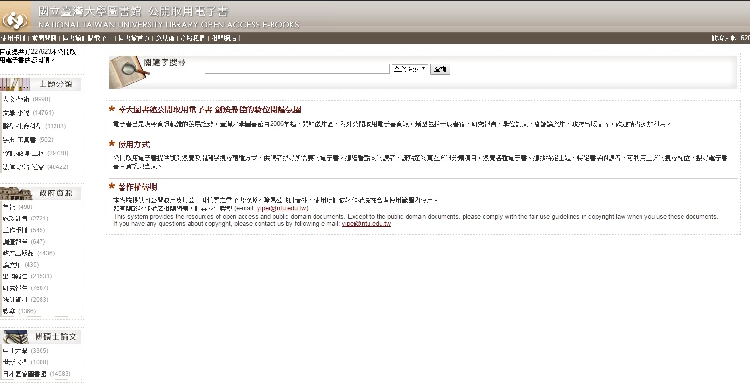Click the yipei@ntu.edu.tw email link in English text
Image resolution: width=750 pixels, height=384 pixels.
coord(366,224)
